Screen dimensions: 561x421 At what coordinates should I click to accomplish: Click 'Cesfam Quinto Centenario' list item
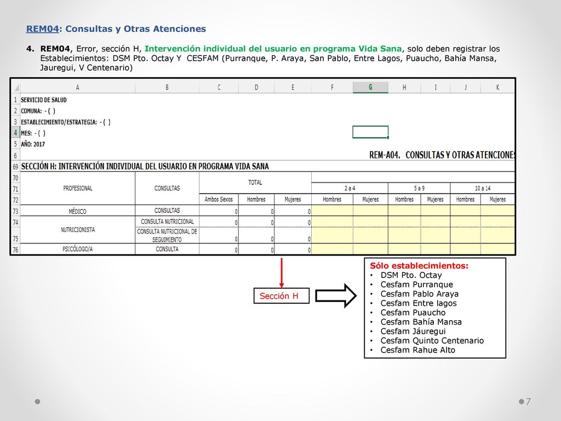(432, 340)
